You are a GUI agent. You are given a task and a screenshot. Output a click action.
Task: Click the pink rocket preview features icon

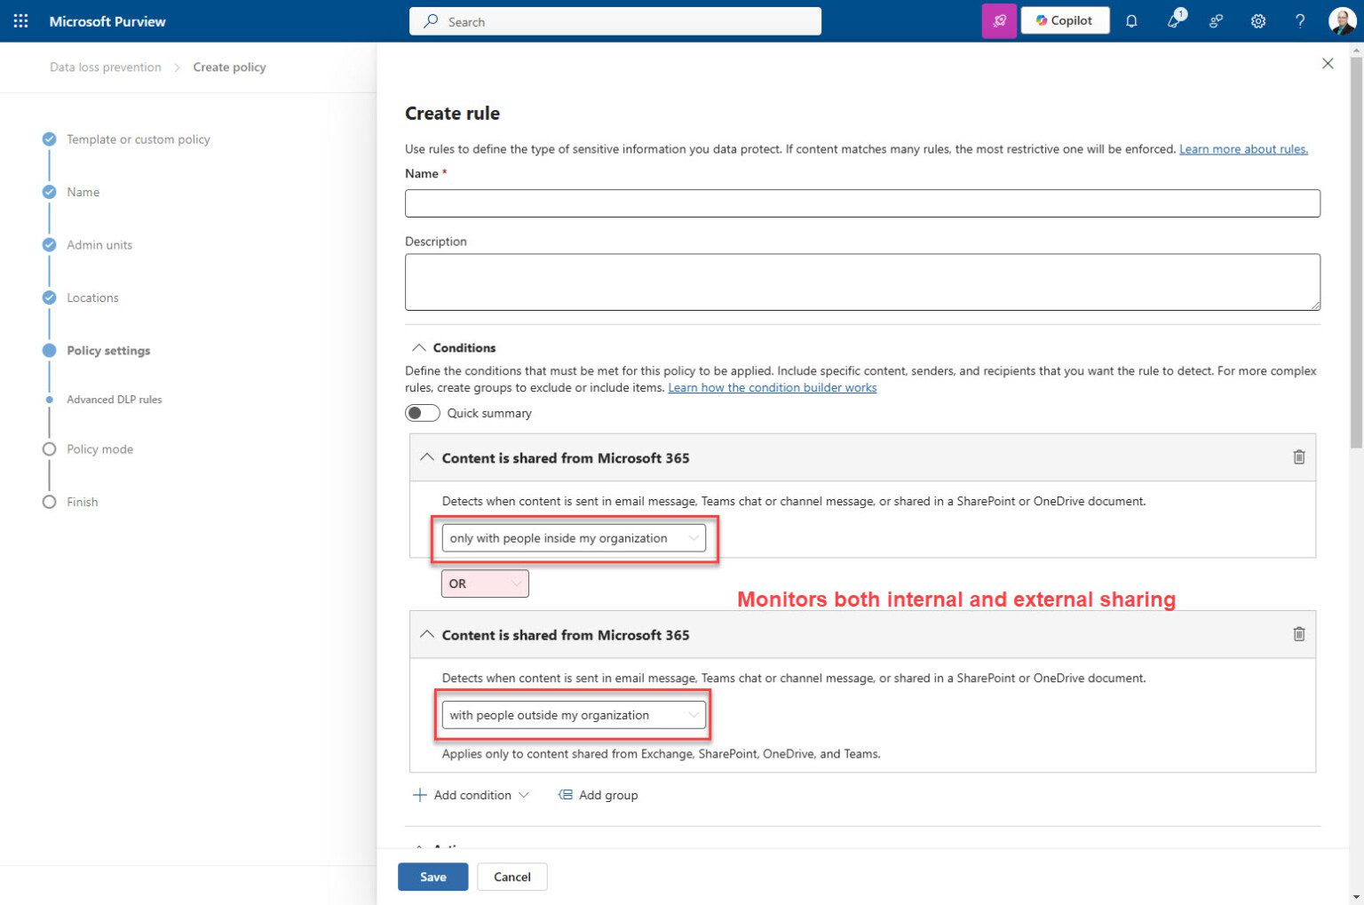click(1000, 20)
